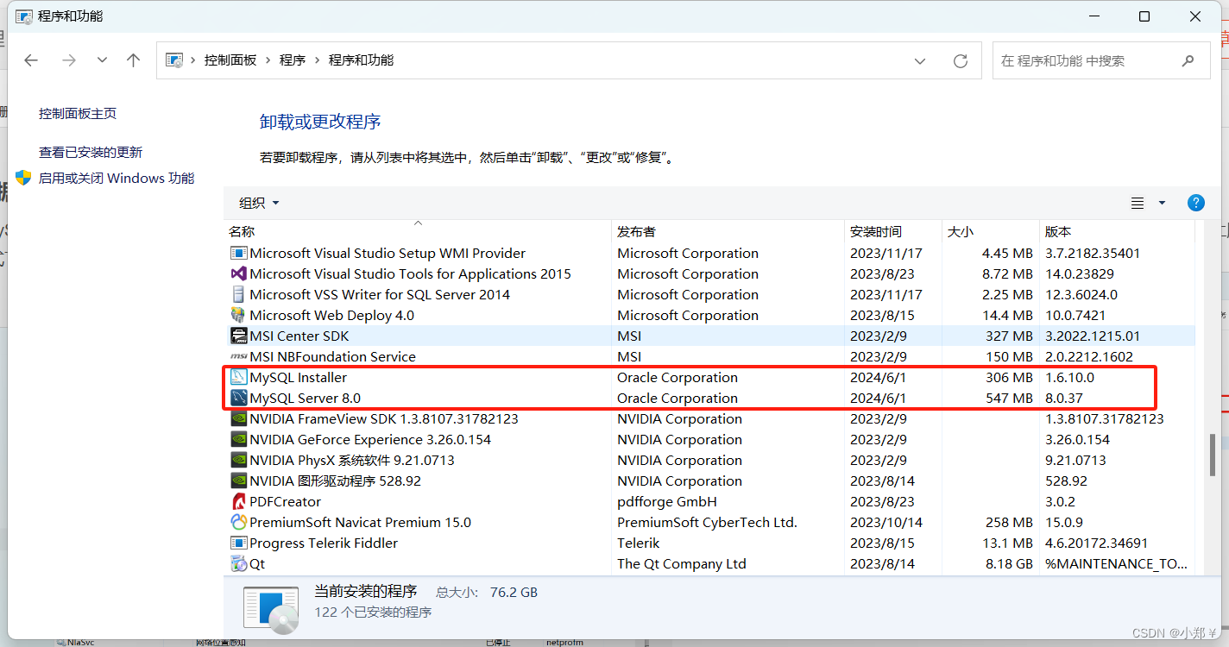Open 启用或关闭 Windows 功能 link
The image size is (1229, 647).
[117, 178]
